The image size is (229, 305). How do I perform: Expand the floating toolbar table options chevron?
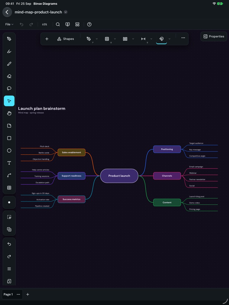pyautogui.click(x=115, y=39)
